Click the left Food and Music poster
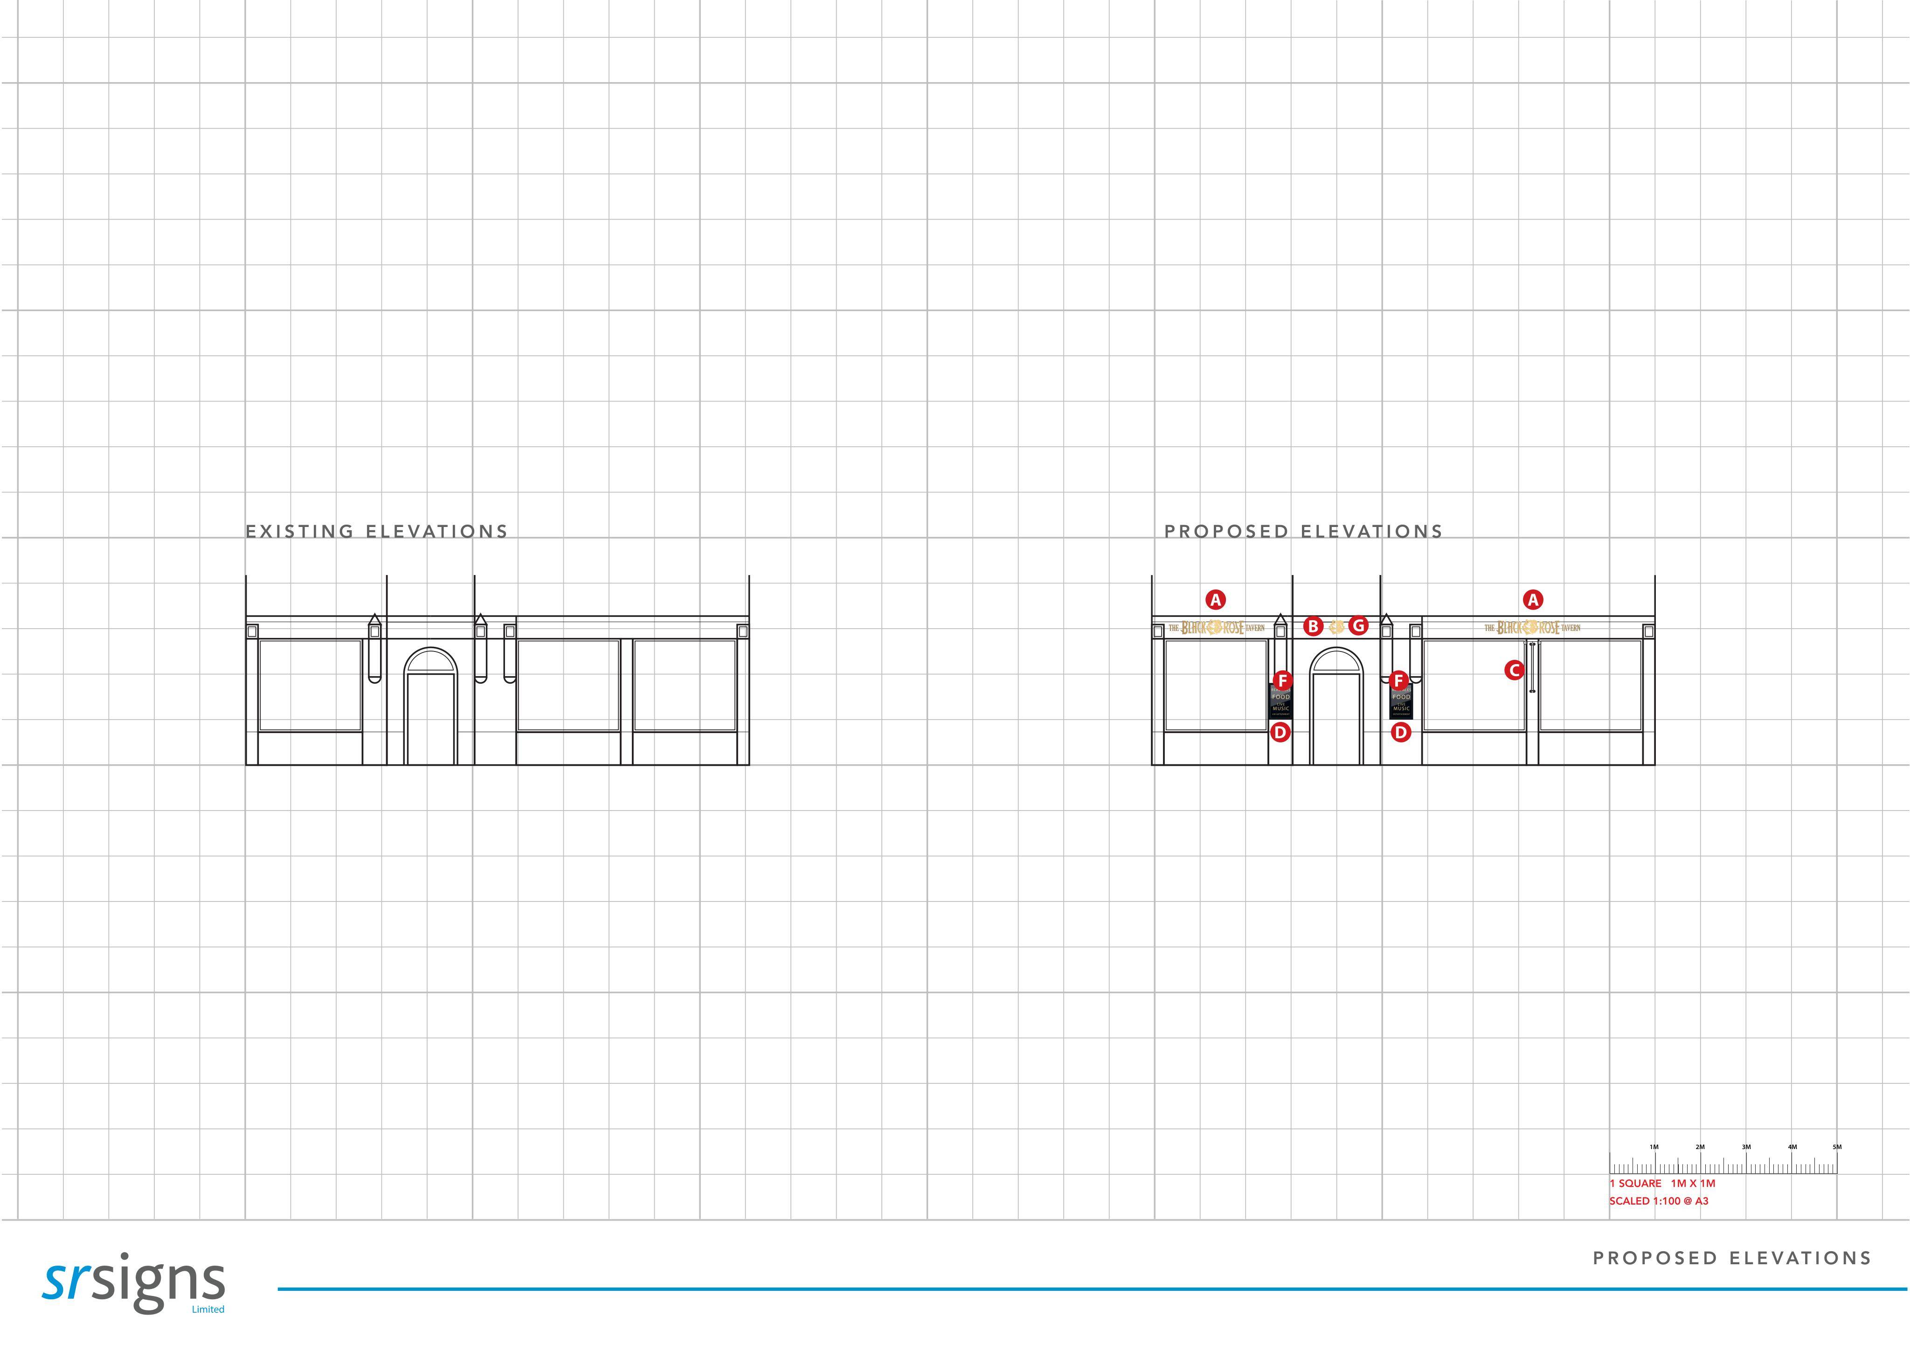The image size is (1910, 1351). [1281, 701]
